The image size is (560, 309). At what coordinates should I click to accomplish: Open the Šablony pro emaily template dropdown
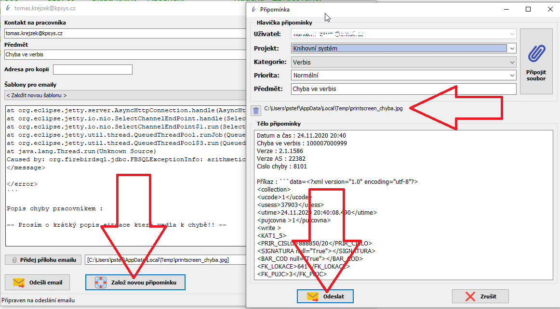click(125, 95)
